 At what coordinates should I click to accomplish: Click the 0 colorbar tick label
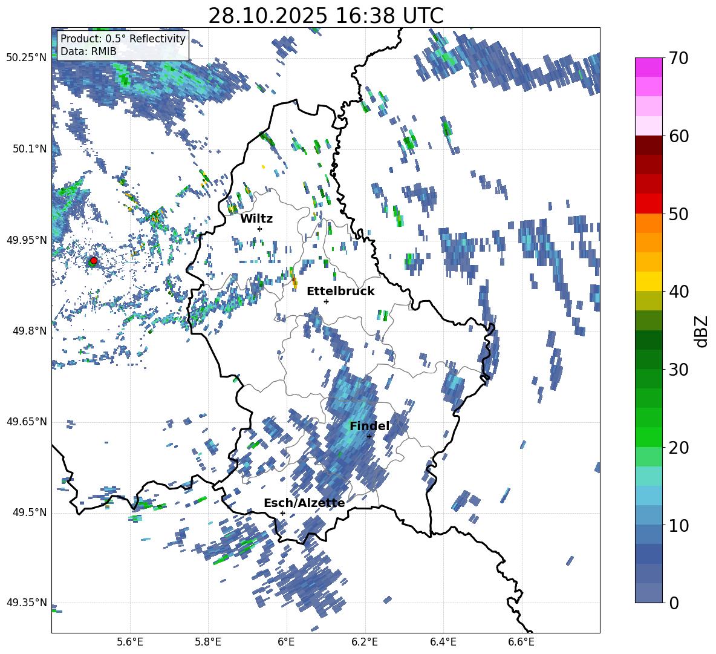674,603
